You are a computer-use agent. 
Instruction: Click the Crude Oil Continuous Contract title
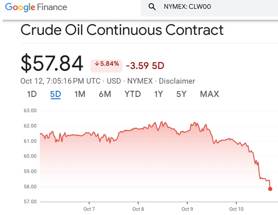click(x=122, y=30)
